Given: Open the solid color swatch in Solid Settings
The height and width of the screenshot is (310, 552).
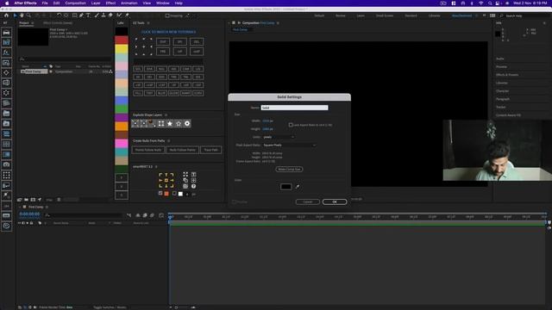Looking at the screenshot, I should 285,187.
